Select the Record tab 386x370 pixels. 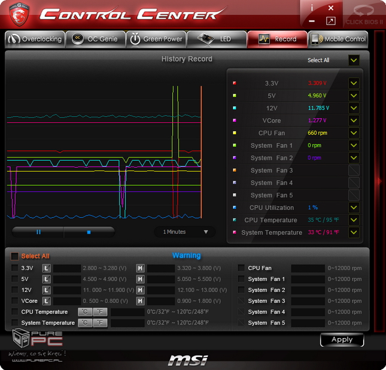(x=278, y=39)
